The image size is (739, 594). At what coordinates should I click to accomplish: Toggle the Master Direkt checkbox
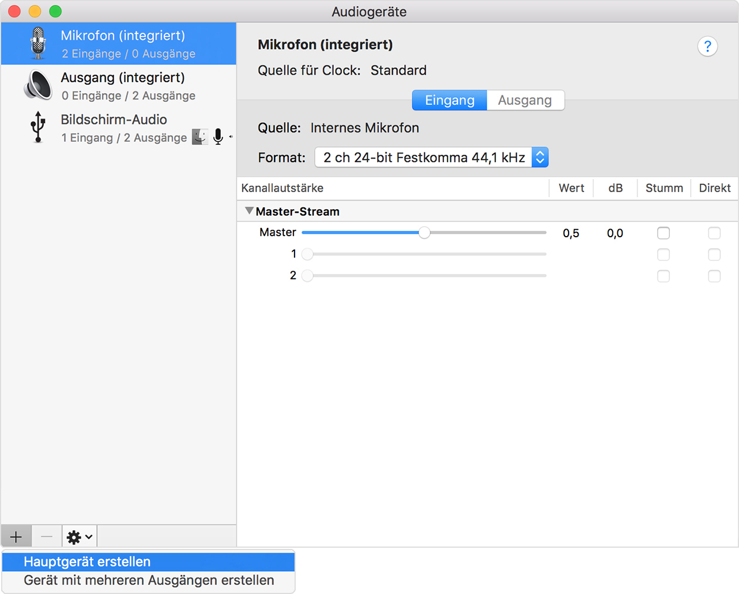tap(714, 233)
